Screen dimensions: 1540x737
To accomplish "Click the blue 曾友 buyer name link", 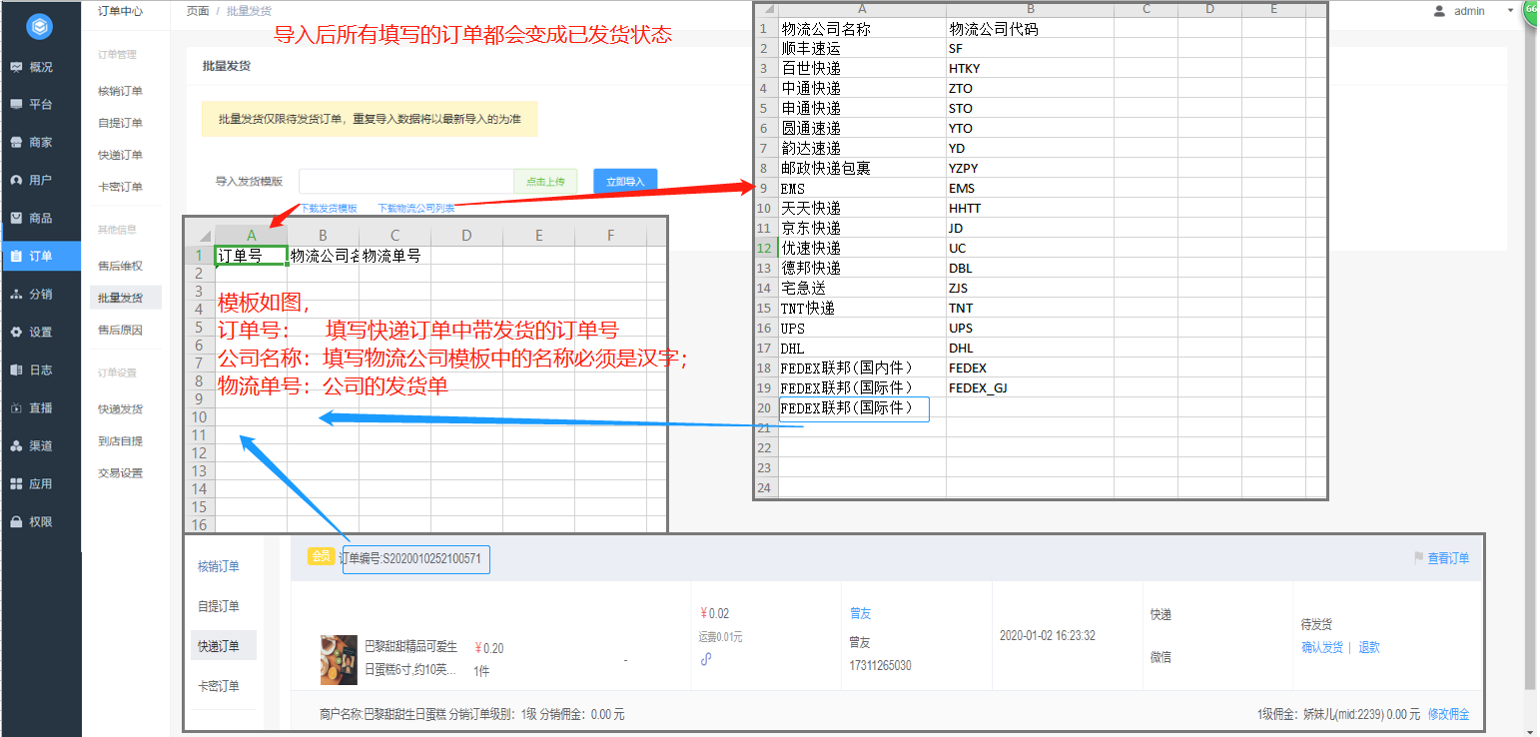I will (x=860, y=613).
